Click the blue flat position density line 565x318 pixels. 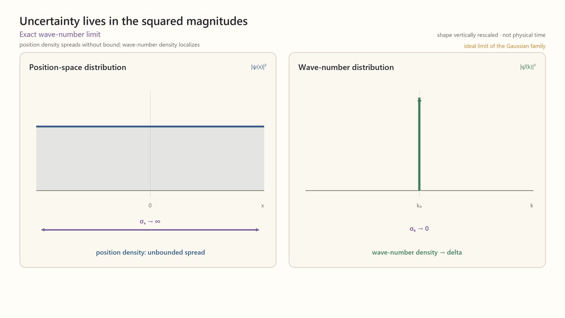click(x=150, y=127)
